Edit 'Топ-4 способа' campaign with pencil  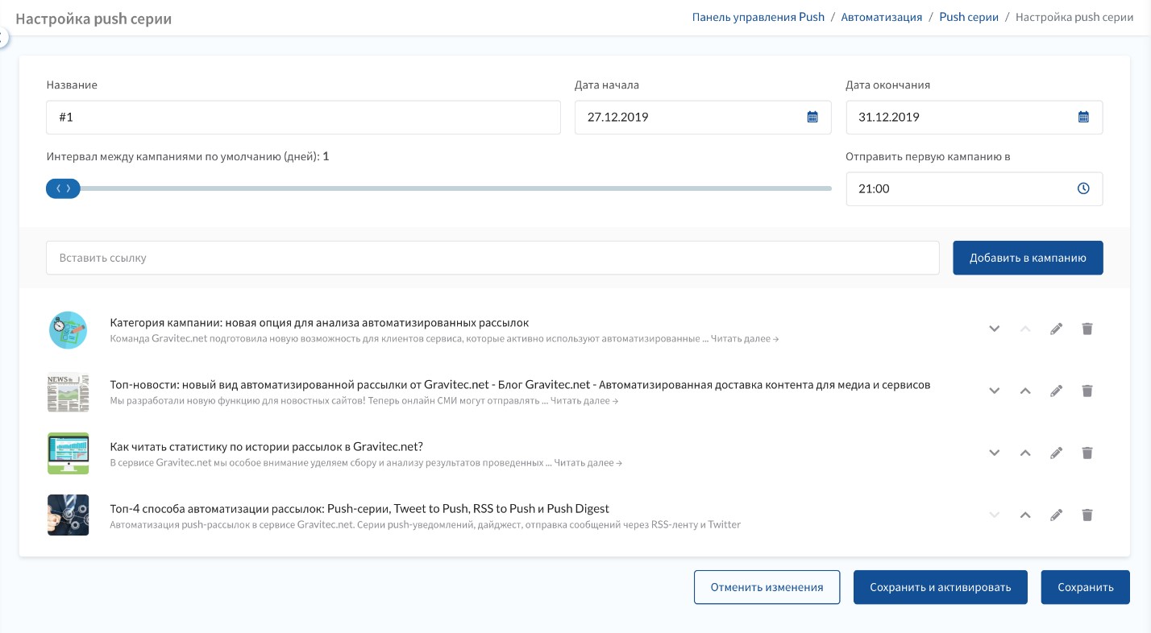click(1056, 515)
